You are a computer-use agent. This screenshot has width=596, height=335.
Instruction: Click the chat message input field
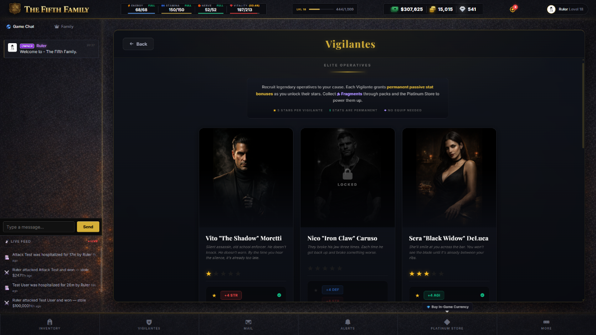click(x=39, y=227)
